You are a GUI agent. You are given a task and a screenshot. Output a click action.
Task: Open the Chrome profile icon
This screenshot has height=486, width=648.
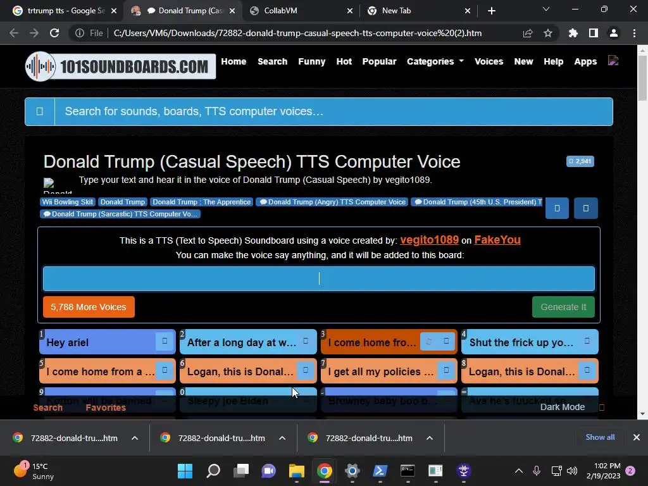(x=614, y=33)
